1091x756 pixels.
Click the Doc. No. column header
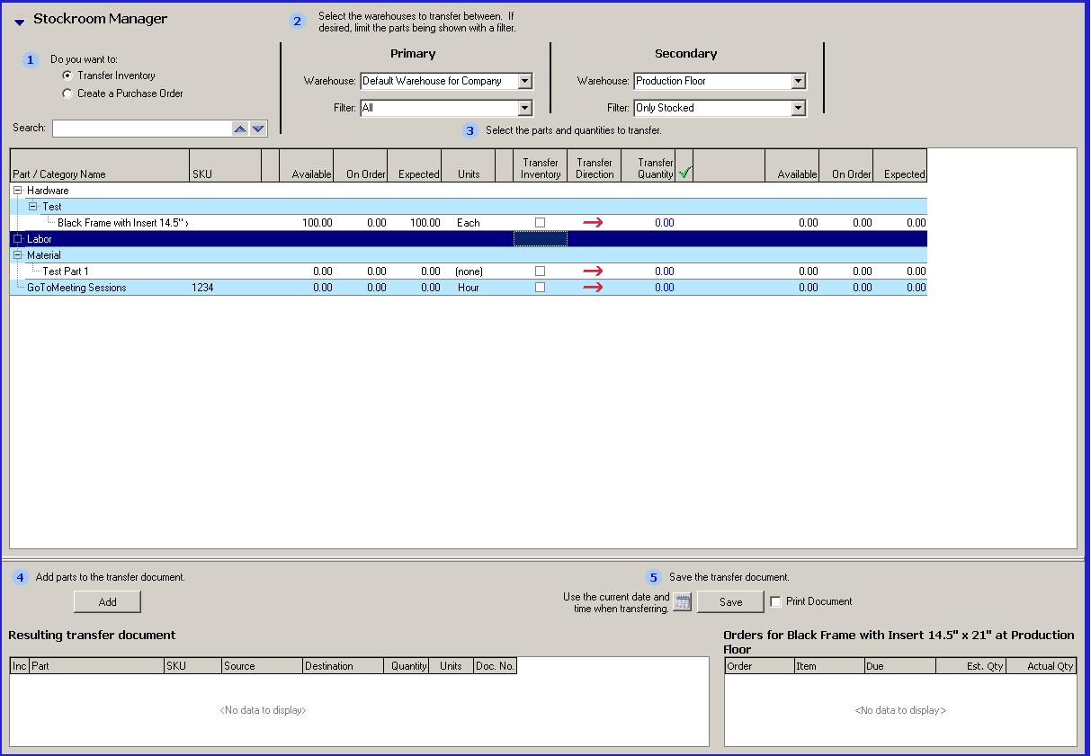coord(496,666)
